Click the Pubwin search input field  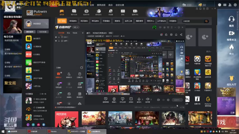pos(193,21)
